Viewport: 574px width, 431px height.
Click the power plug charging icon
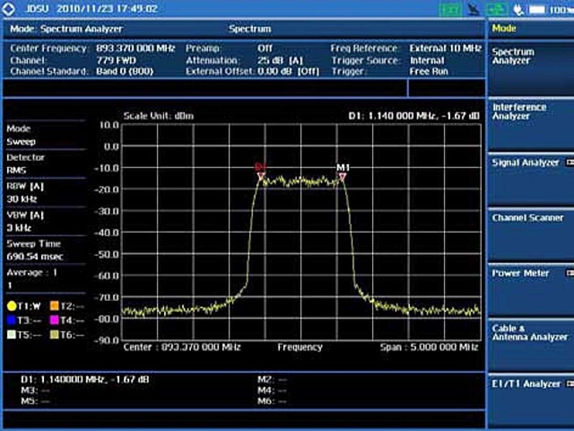point(518,9)
